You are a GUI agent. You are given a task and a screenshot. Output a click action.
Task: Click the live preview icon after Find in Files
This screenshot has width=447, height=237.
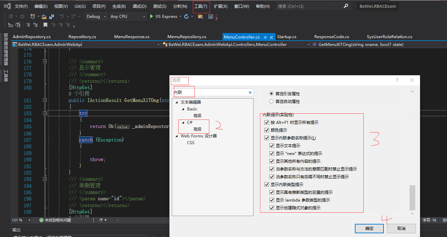(211, 16)
